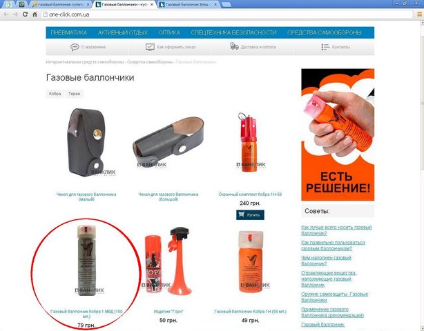The image size is (424, 331).
Task: Select the ОПТИКА menu item
Action: pyautogui.click(x=169, y=32)
